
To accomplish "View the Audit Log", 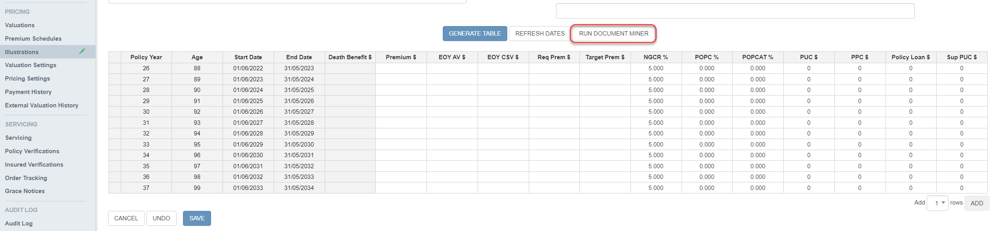I will coord(19,223).
